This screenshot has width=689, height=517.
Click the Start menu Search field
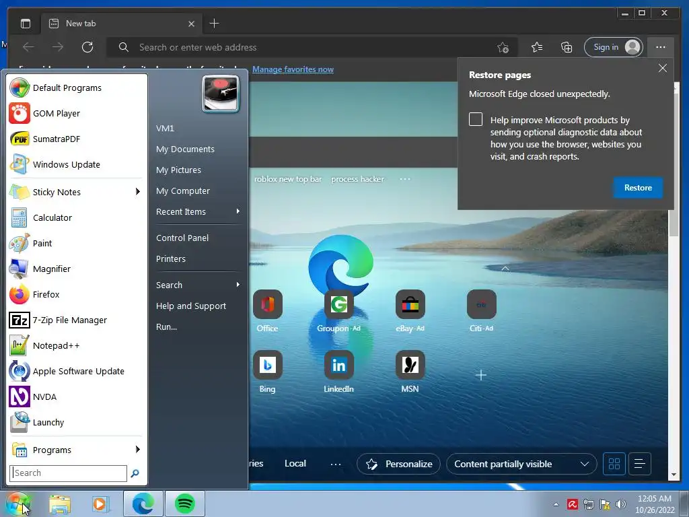pos(68,473)
